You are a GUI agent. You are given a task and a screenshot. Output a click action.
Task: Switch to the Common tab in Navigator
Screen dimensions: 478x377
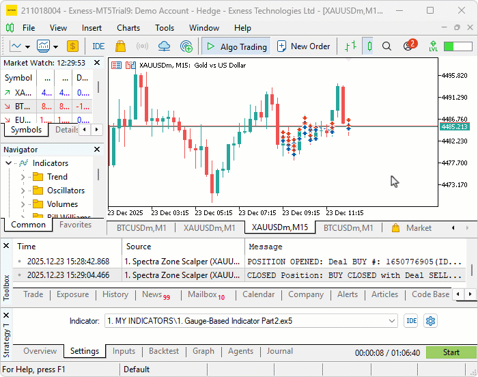click(28, 225)
